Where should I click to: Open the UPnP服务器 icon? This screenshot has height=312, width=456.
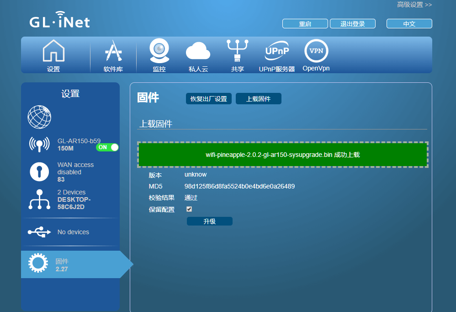click(277, 51)
